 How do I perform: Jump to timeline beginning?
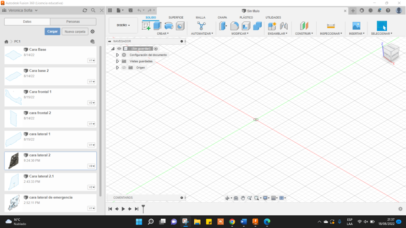tap(110, 209)
